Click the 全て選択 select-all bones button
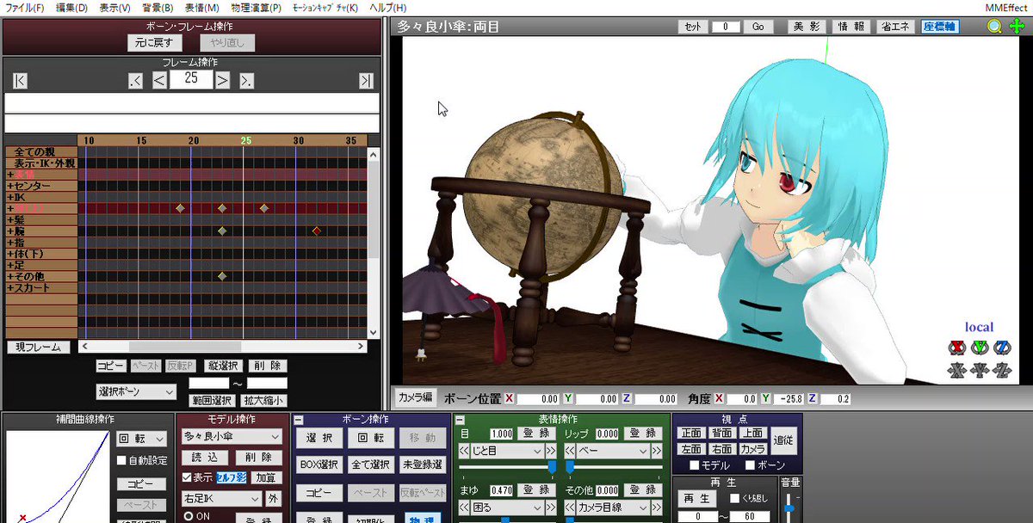The width and height of the screenshot is (1033, 523). coord(370,465)
